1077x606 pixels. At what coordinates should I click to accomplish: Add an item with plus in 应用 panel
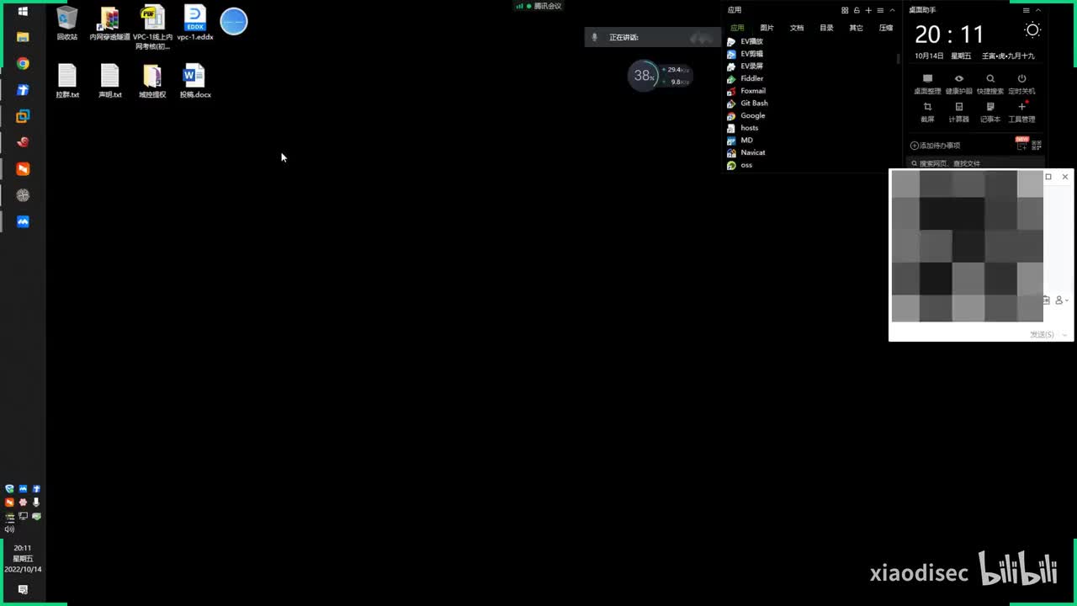pos(868,10)
